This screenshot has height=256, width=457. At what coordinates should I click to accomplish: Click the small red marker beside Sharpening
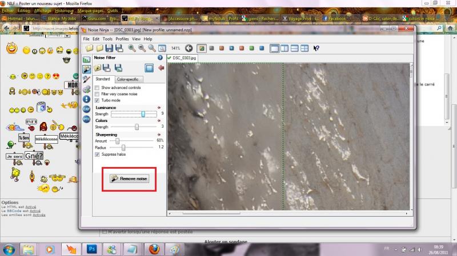tap(159, 135)
